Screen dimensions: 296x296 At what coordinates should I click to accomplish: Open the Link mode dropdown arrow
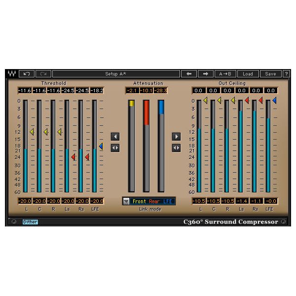point(126,201)
